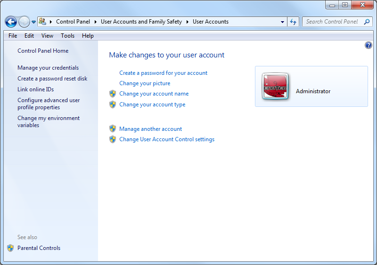This screenshot has width=377, height=265.
Task: Open Control Panel Home link
Action: point(43,51)
